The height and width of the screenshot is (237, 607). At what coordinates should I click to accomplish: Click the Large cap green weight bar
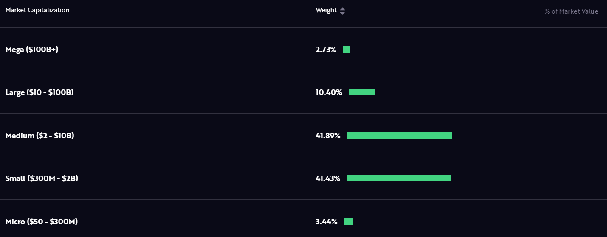(361, 92)
